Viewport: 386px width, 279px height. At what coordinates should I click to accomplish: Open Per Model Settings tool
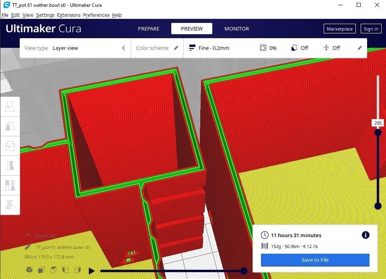click(x=10, y=185)
